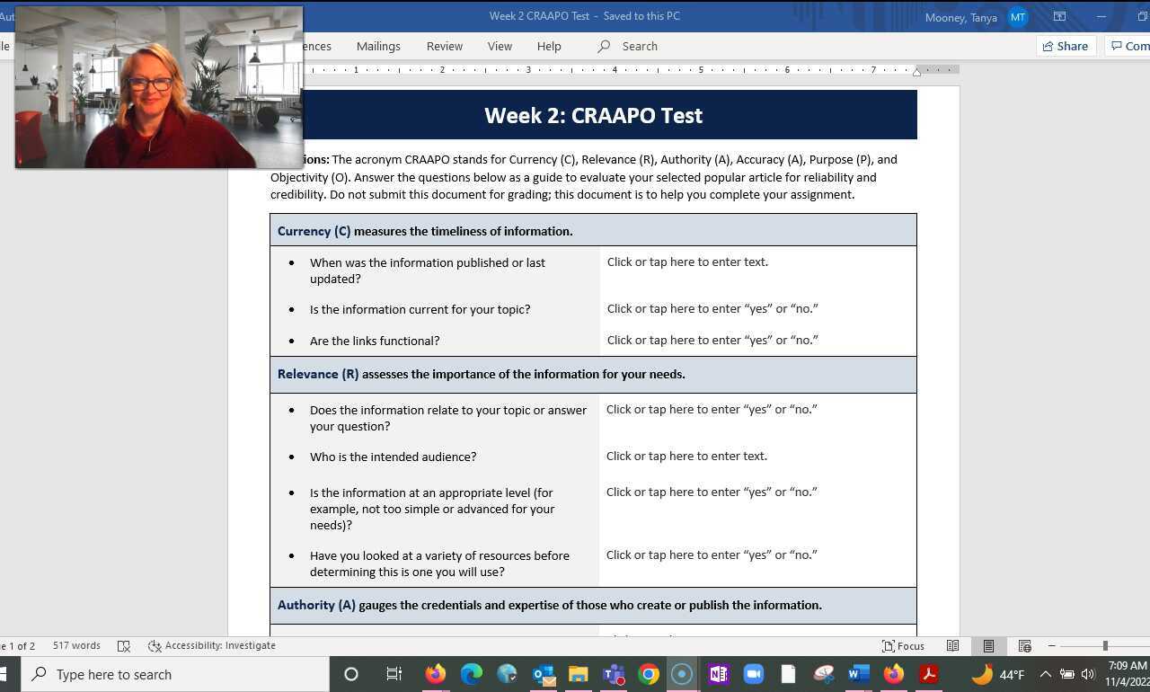1150x692 pixels.
Task: Open the Review ribbon tab
Action: pyautogui.click(x=445, y=46)
